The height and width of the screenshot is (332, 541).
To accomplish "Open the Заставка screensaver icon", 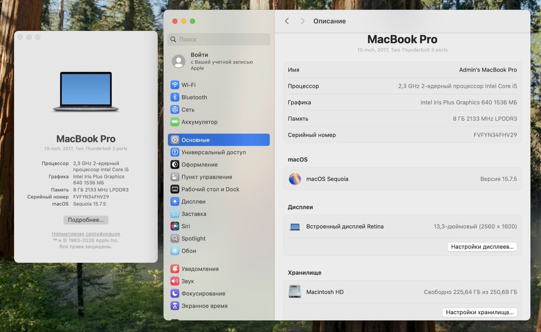I will pyautogui.click(x=175, y=214).
